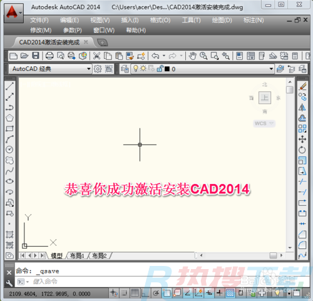Image resolution: width=313 pixels, height=301 pixels.
Task: Click the new drawing tab plus button
Action: pyautogui.click(x=102, y=43)
